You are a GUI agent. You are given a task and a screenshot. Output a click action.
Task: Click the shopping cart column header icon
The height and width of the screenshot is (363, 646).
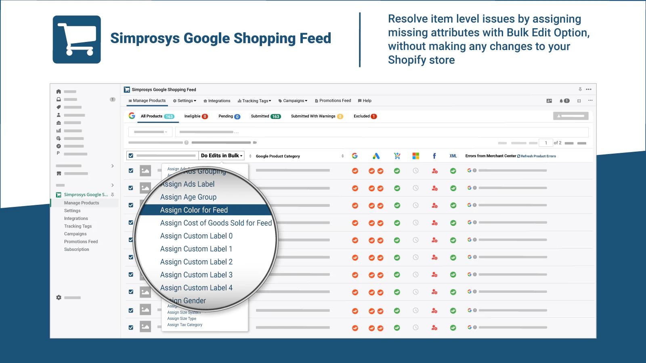(397, 156)
